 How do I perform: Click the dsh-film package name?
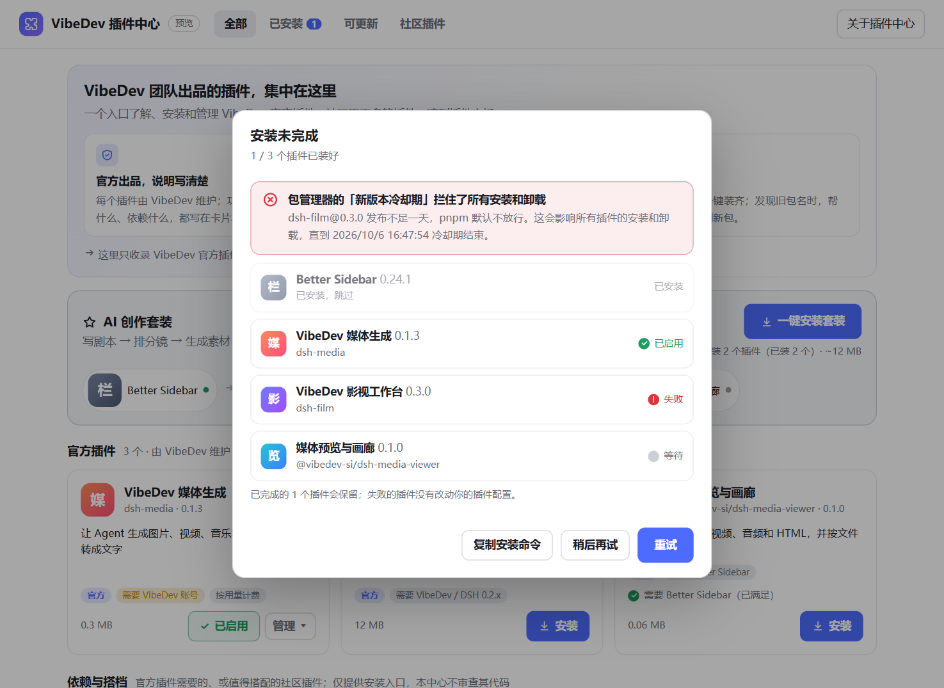click(315, 408)
